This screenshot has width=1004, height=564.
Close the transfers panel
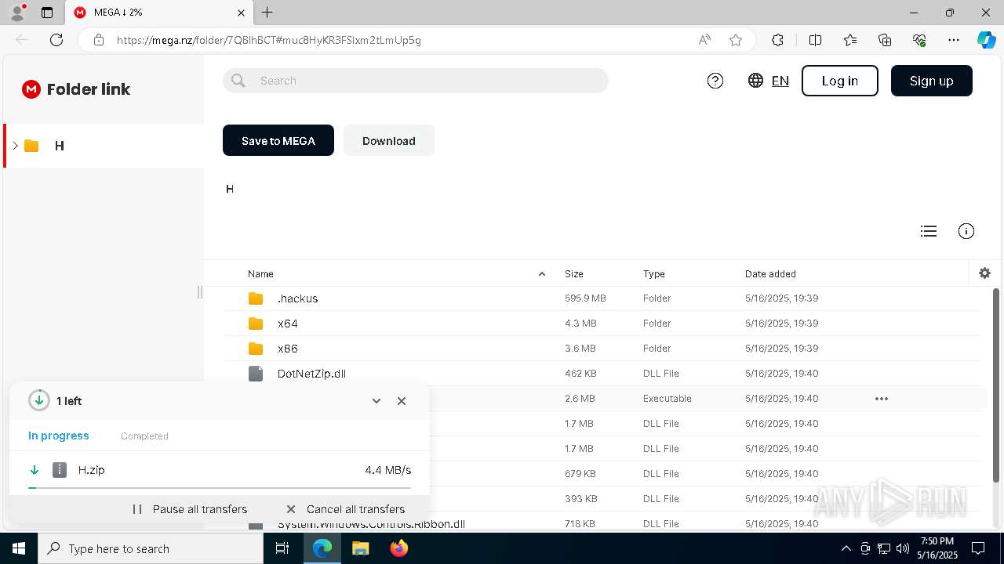click(x=402, y=401)
